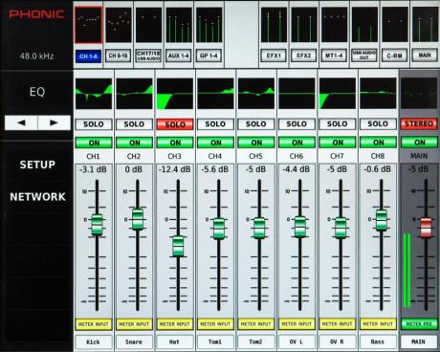Open the CH7 EQ curve thumbnail
The height and width of the screenshot is (352, 440).
(338, 94)
